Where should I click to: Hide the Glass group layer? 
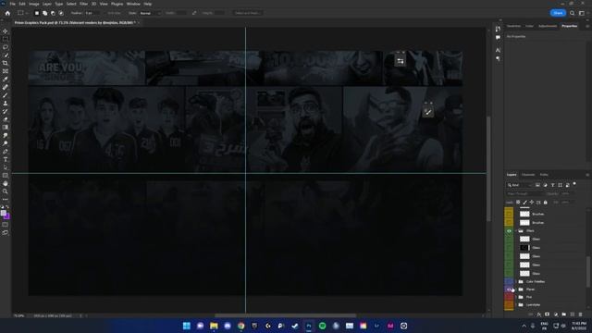(509, 230)
